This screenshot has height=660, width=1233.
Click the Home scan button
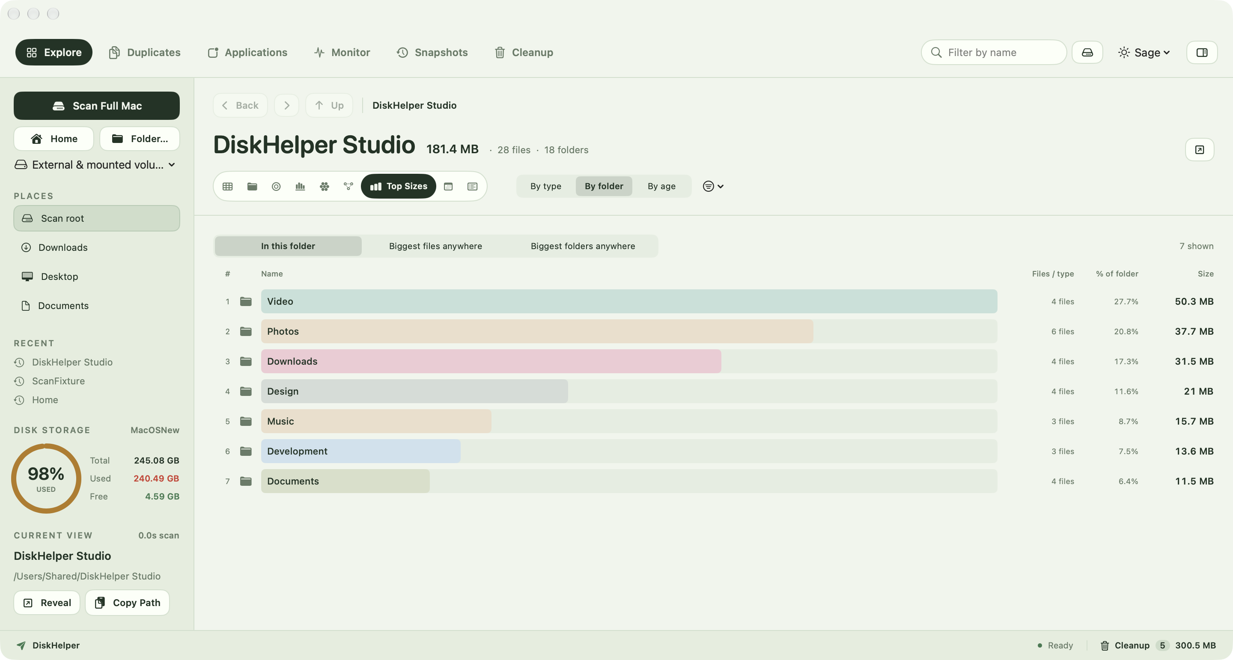pos(54,139)
